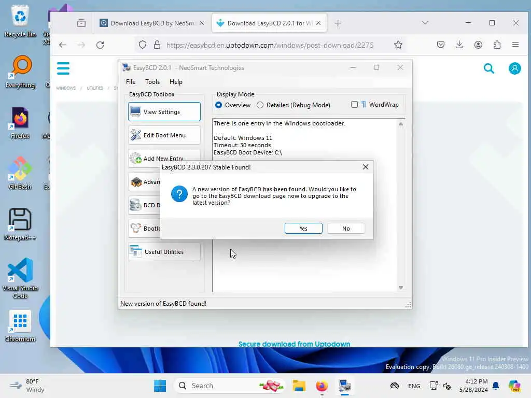Image resolution: width=531 pixels, height=398 pixels.
Task: Click the site padlock icon
Action: pos(157,45)
